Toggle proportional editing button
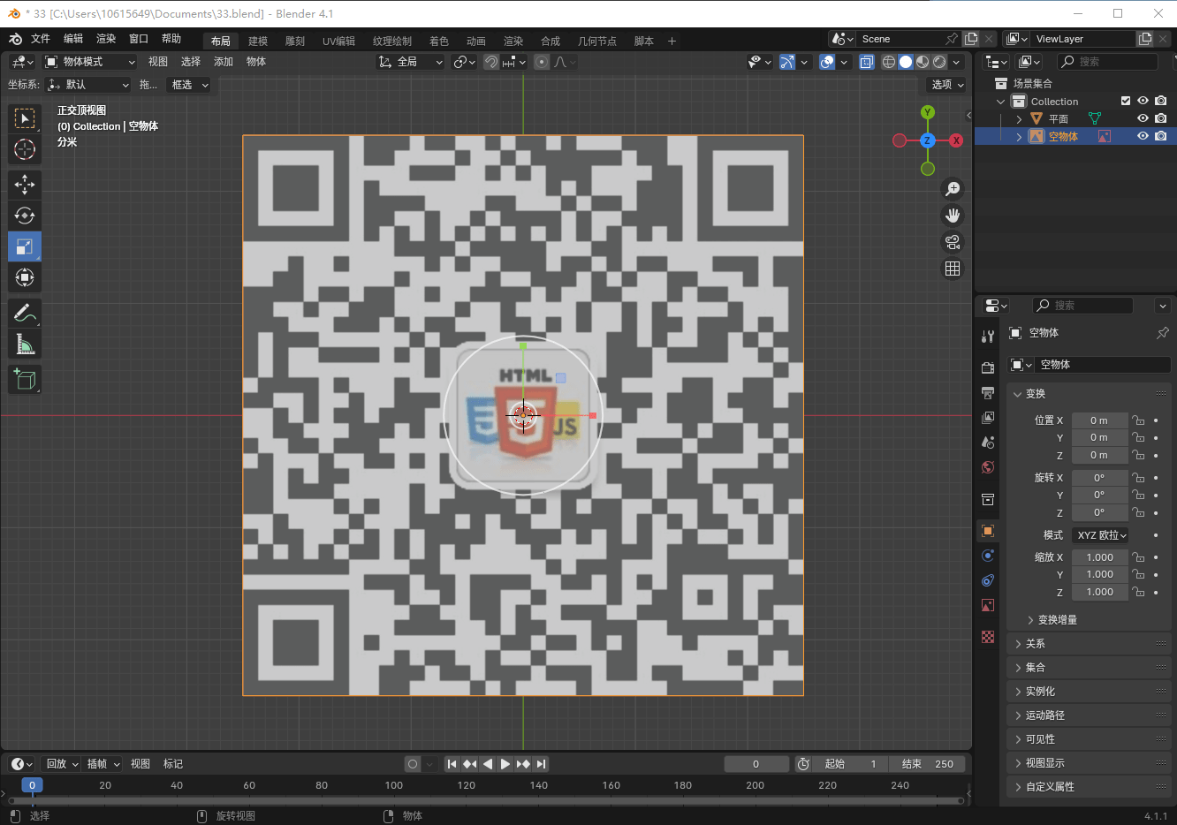Screen dimensions: 1177x825 point(542,62)
